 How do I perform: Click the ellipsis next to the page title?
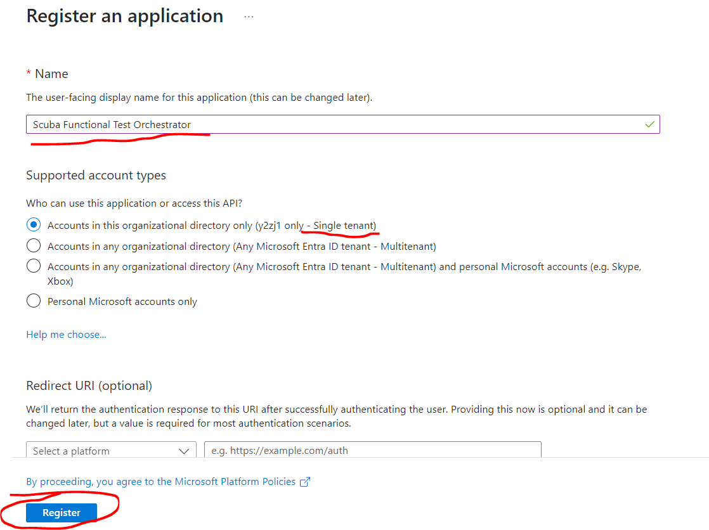248,15
